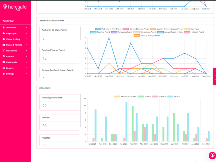The height and width of the screenshot is (162, 216).
Task: Expand the Project/Job chevron
Action: (27, 33)
